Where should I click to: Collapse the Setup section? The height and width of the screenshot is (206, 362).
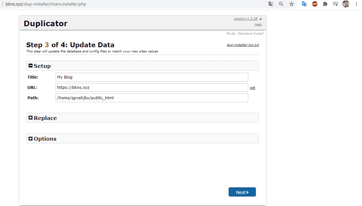pos(31,66)
